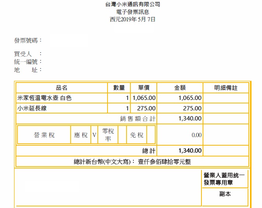Click the 發票號碼 label
This screenshot has height=208, width=262.
point(28,40)
